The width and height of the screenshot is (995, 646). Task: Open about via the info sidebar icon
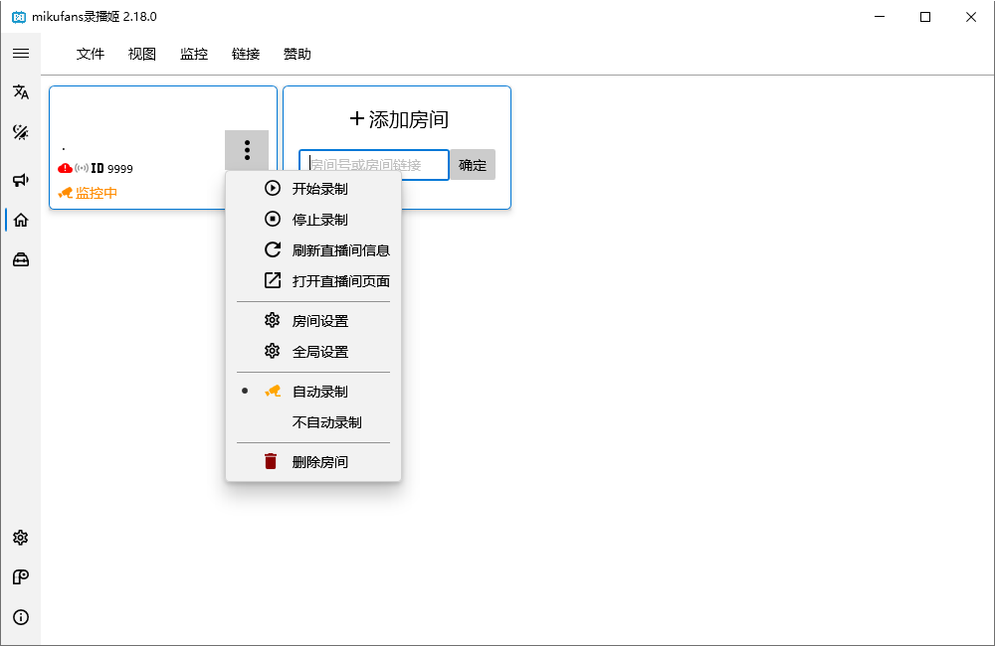[x=21, y=617]
